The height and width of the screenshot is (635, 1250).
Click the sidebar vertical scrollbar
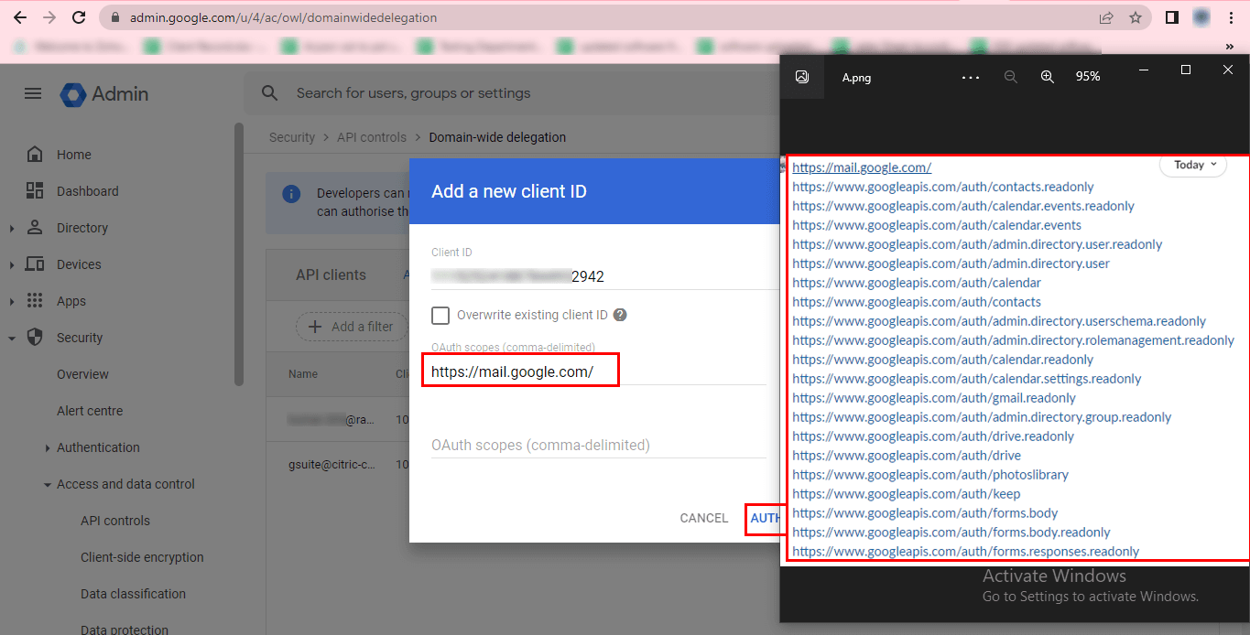(x=239, y=256)
